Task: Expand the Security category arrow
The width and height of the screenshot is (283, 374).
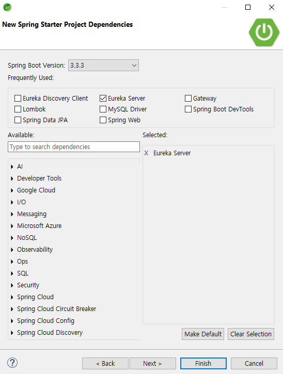Action: pyautogui.click(x=12, y=285)
